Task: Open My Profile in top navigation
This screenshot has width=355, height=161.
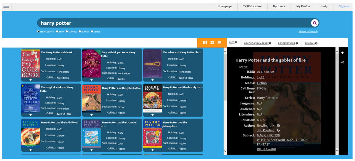Action: tap(303, 6)
